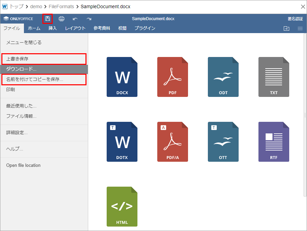Switch to the 挿入 tab
The height and width of the screenshot is (231, 307).
pyautogui.click(x=53, y=28)
